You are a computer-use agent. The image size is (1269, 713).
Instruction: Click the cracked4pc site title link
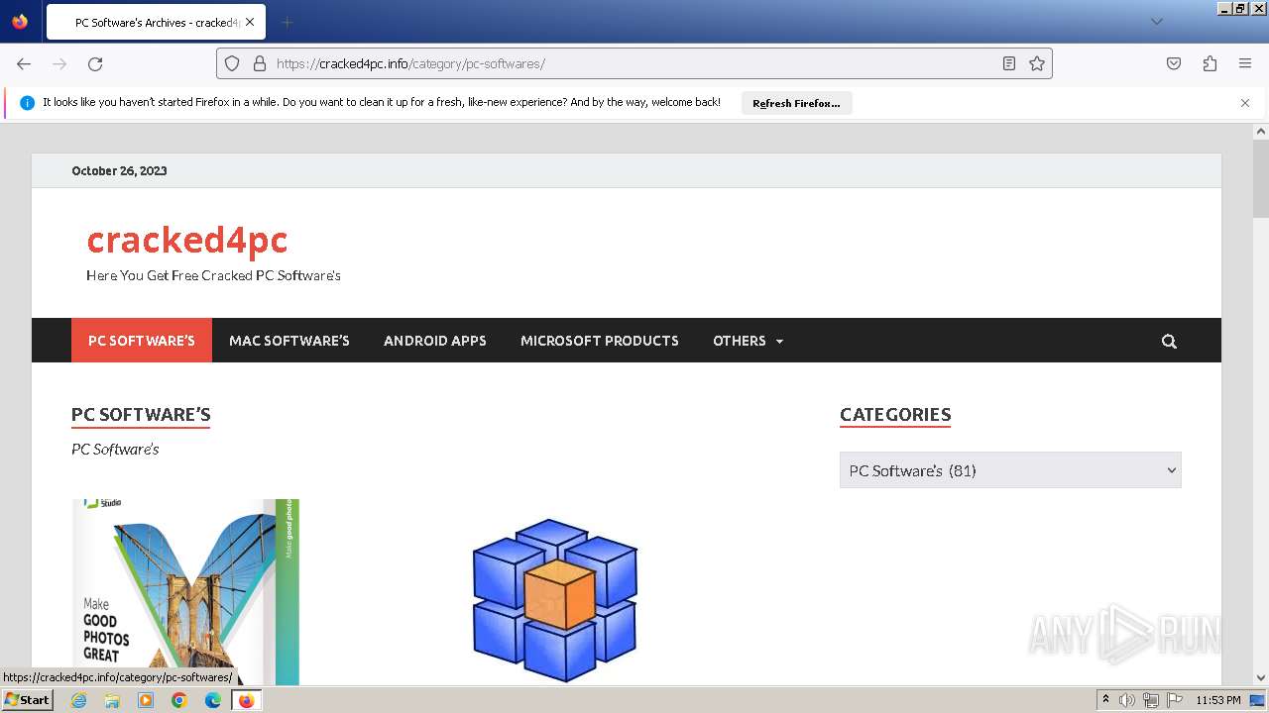[x=187, y=240]
